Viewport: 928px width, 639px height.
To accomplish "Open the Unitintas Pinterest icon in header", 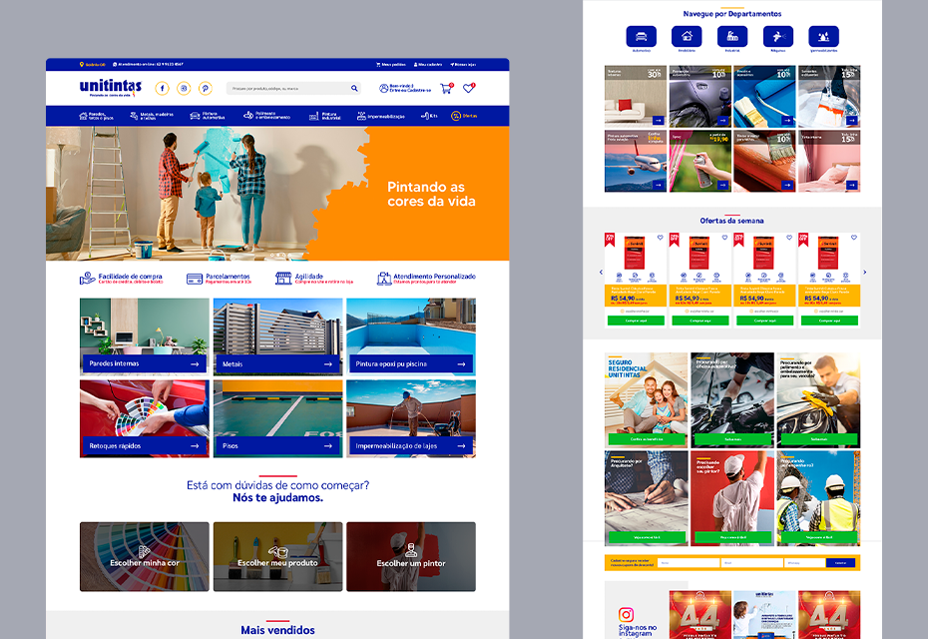I will click(205, 88).
